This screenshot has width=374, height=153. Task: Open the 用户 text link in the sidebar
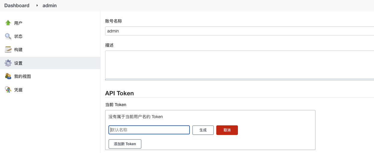tap(18, 23)
